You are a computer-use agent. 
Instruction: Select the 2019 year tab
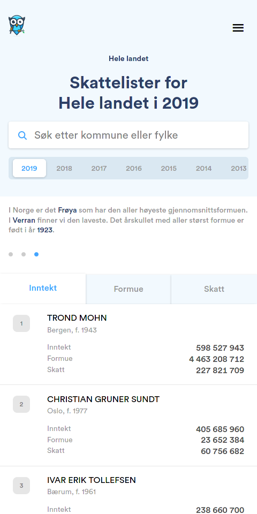point(29,168)
